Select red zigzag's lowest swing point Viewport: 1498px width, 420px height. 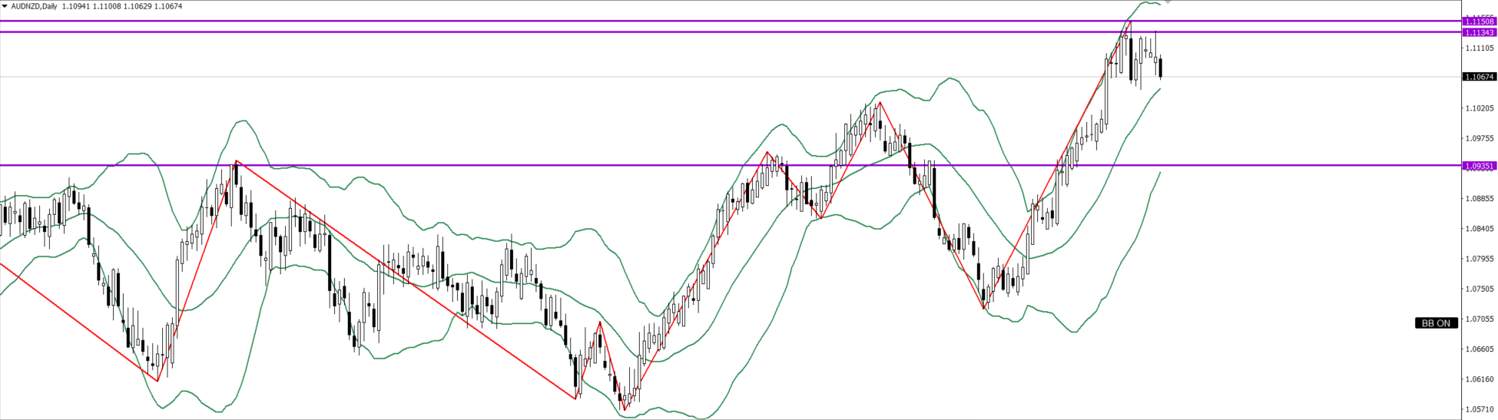(625, 410)
